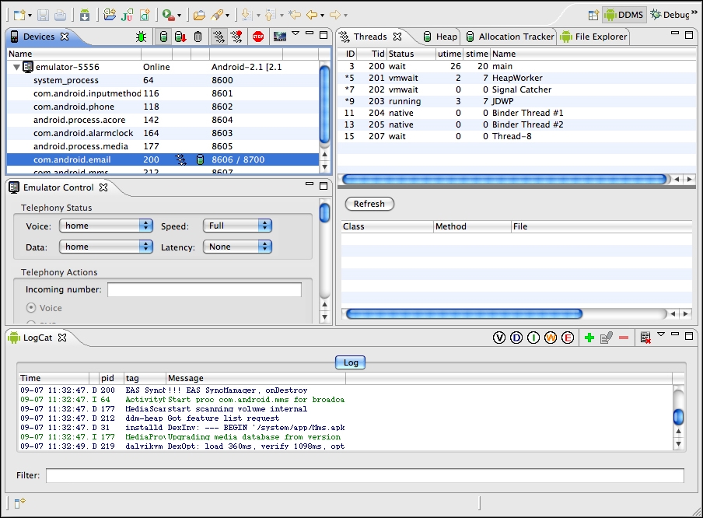This screenshot has width=703, height=518.
Task: Open New wizard dropdown arrow in toolbar
Action: [x=30, y=16]
